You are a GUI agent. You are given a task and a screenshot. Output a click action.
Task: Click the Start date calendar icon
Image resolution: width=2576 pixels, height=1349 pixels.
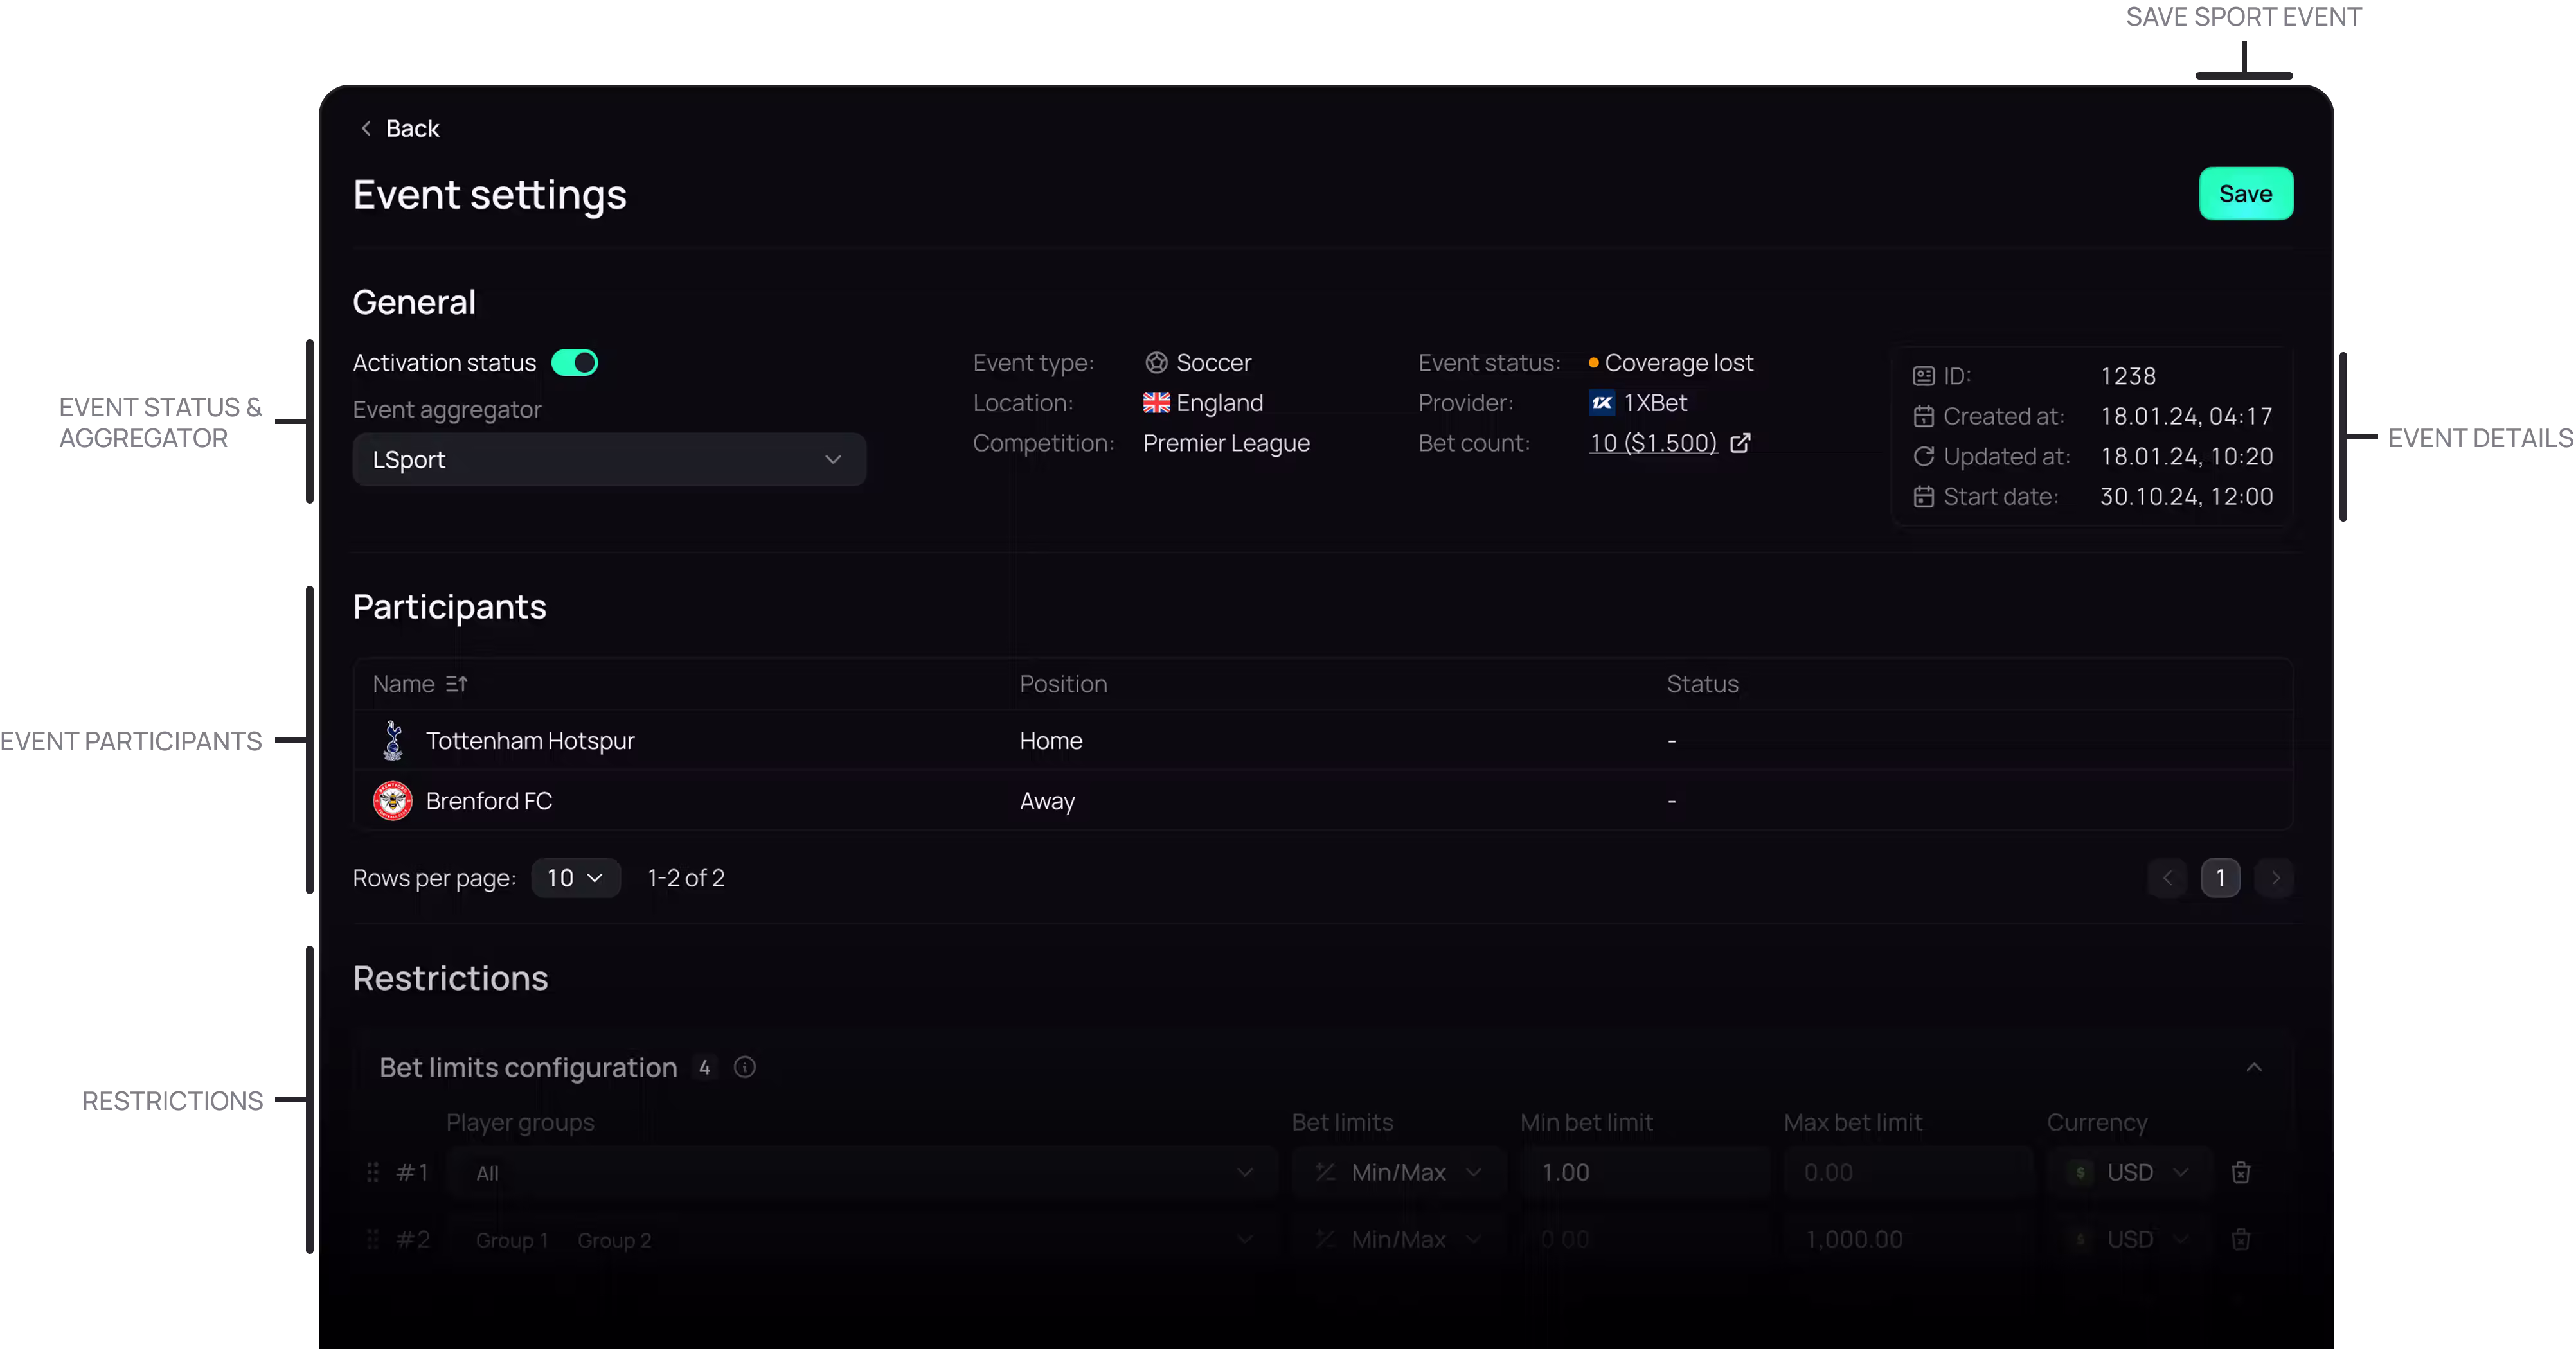(x=1923, y=497)
